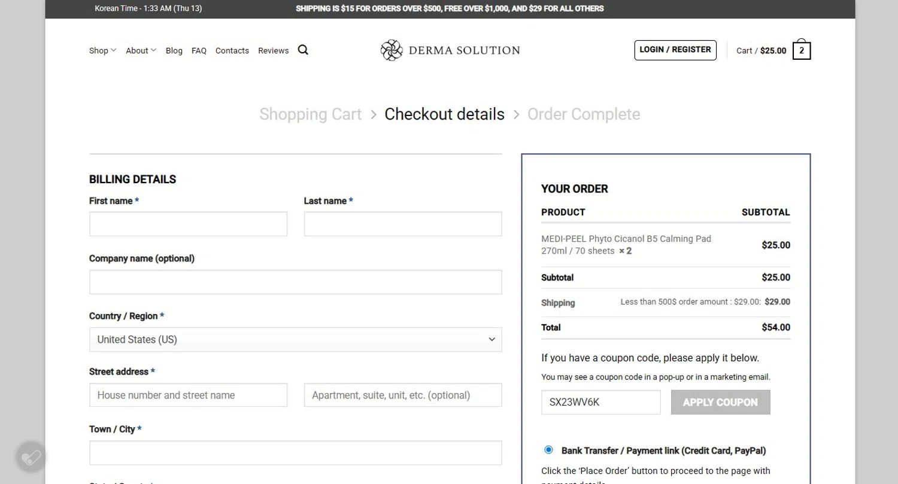Select Bank Transfer / Payment link radio
The width and height of the screenshot is (898, 484).
click(548, 450)
